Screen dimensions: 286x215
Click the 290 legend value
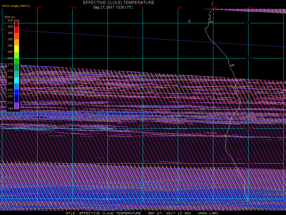[10, 46]
